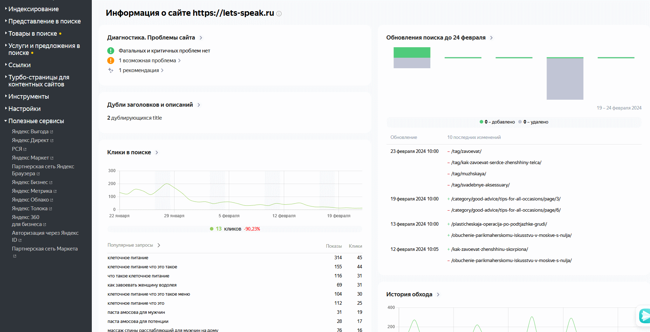This screenshot has height=332, width=650.
Task: Click query 'паста амосова для потенции'
Action: tap(138, 322)
